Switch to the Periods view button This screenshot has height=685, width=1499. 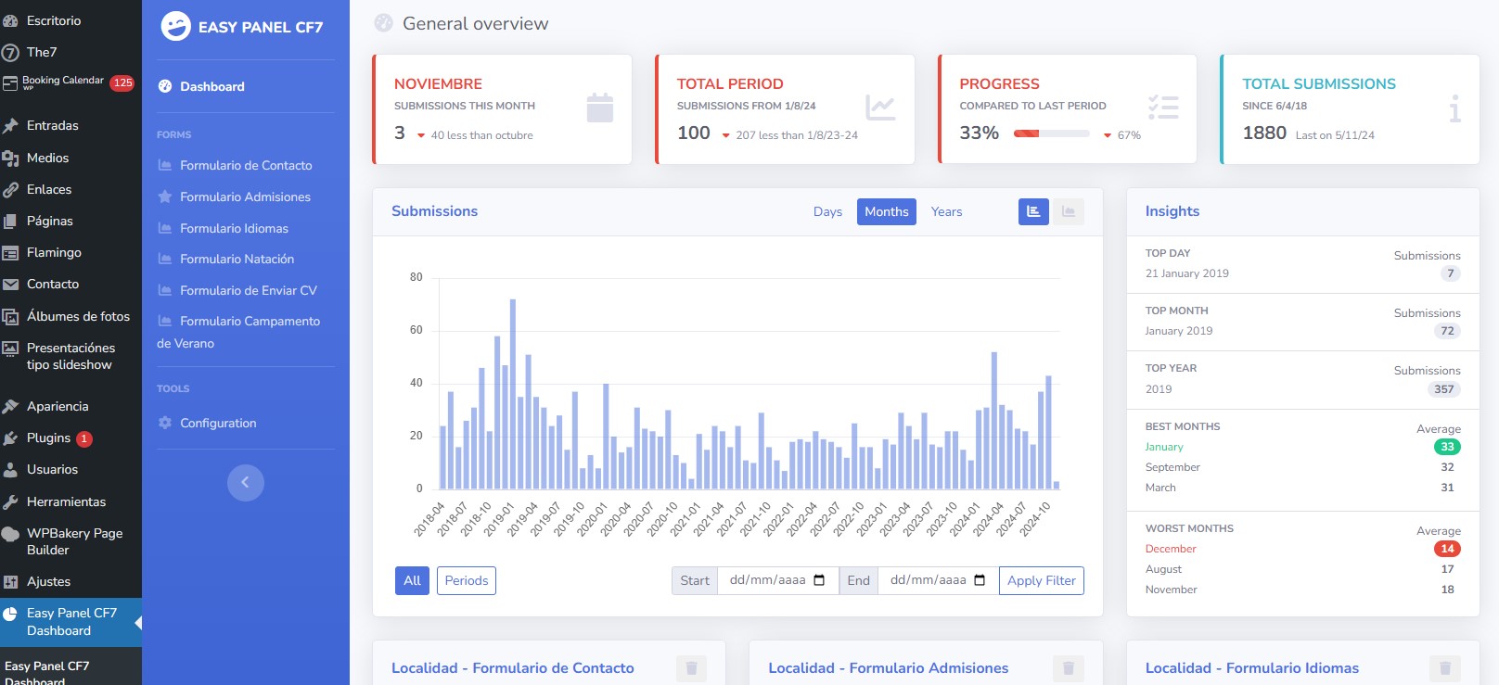[467, 580]
